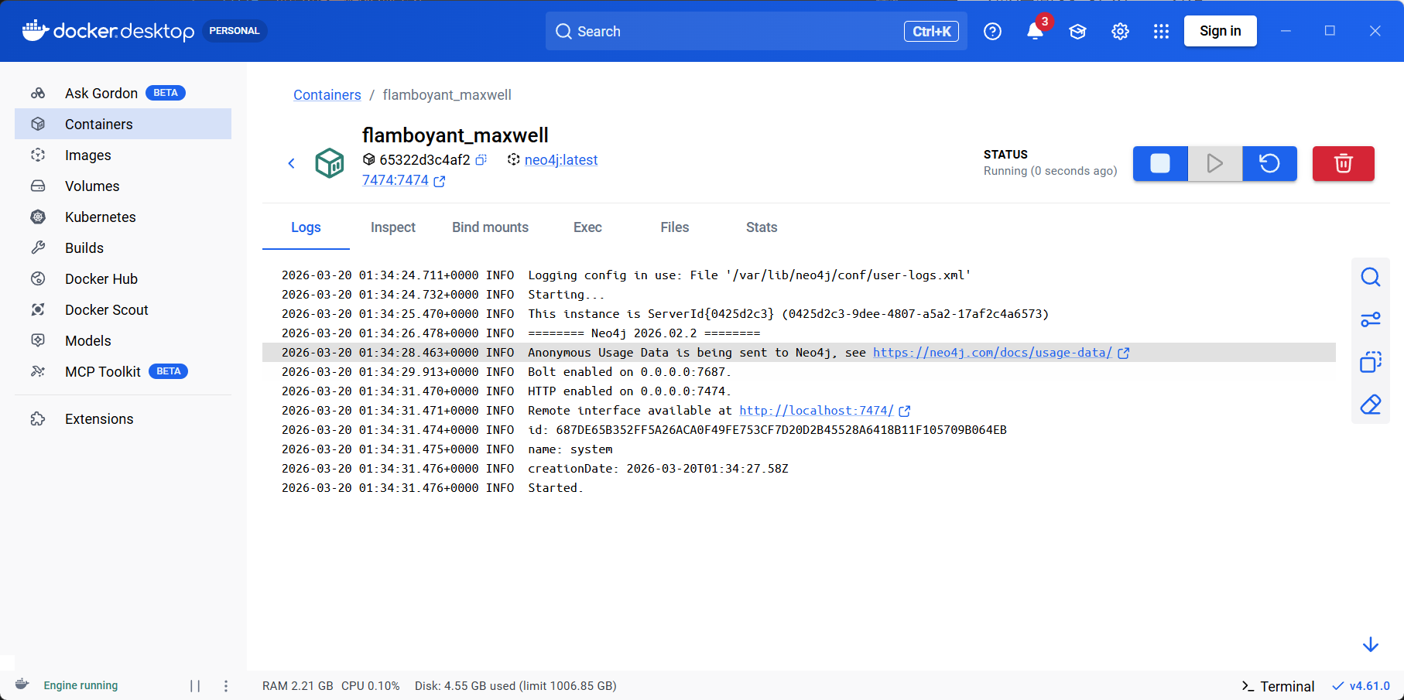Image resolution: width=1404 pixels, height=700 pixels.
Task: Open the apps grid menu icon
Action: (x=1161, y=31)
